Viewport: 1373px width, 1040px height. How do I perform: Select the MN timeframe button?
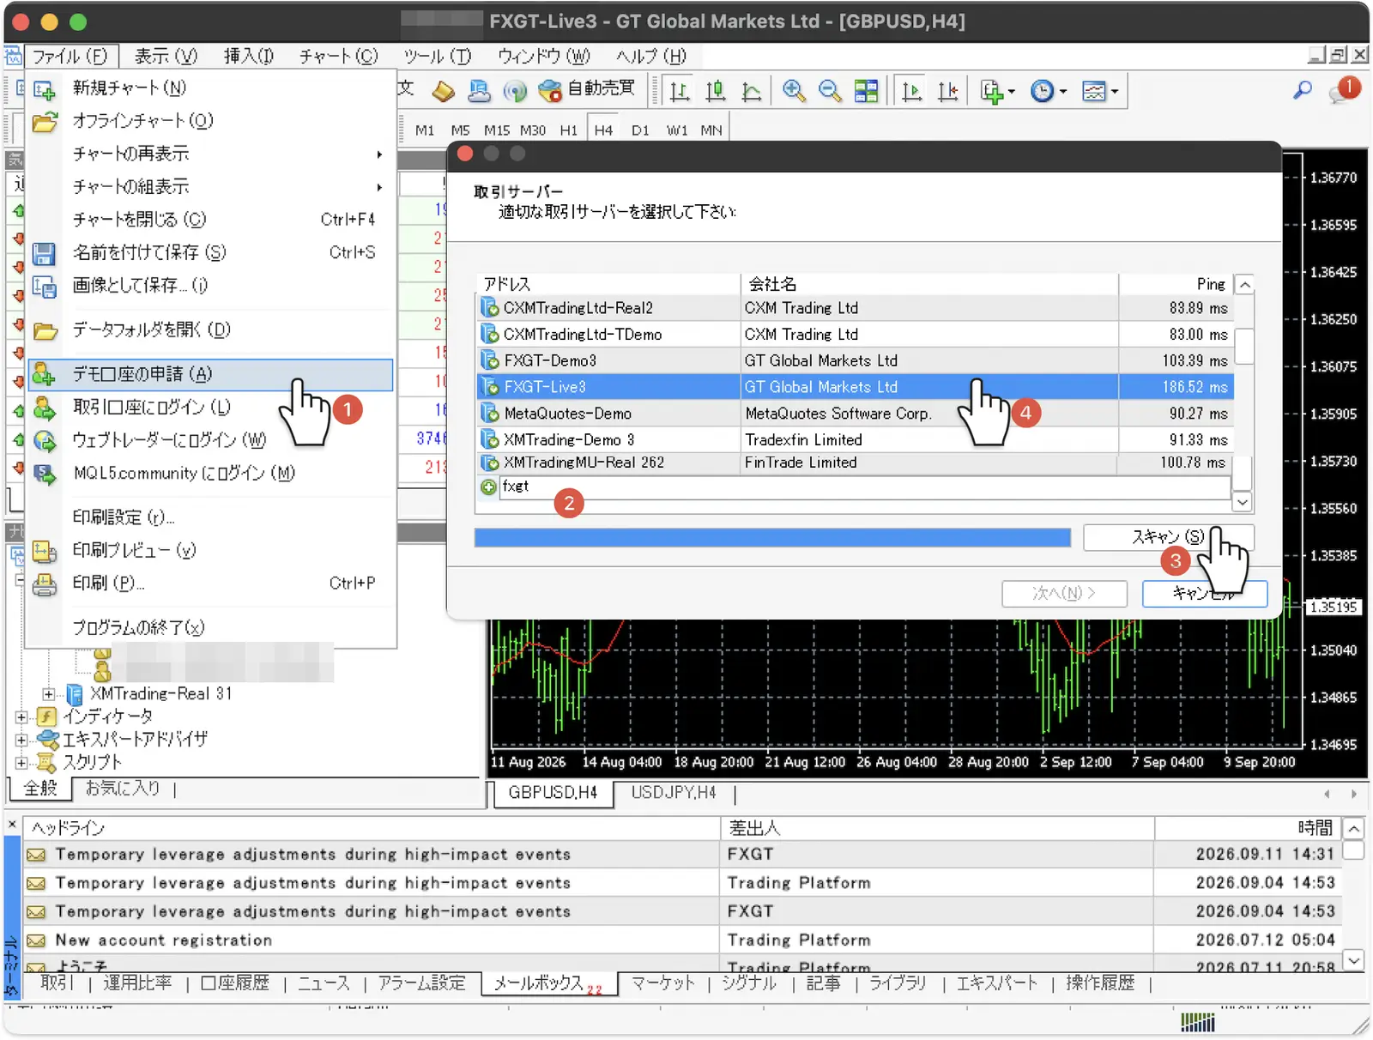(x=711, y=130)
